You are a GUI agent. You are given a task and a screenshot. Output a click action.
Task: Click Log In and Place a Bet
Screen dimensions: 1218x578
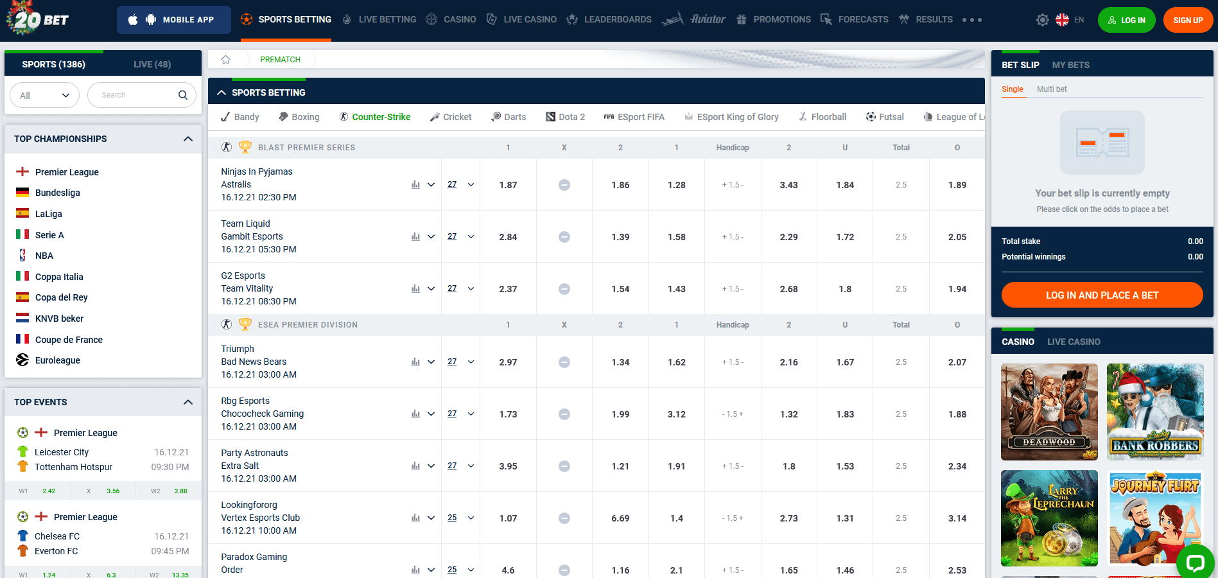coord(1102,295)
